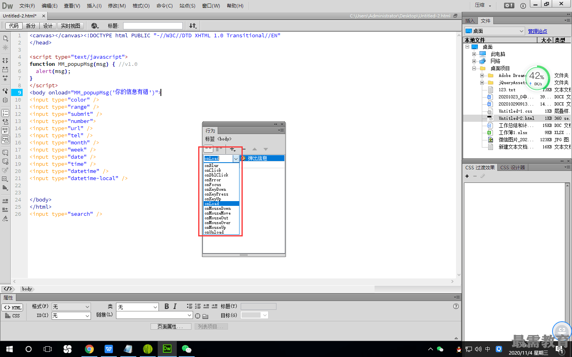Image resolution: width=572 pixels, height=357 pixels.
Task: Add a behavior with the plus button
Action: (233, 149)
